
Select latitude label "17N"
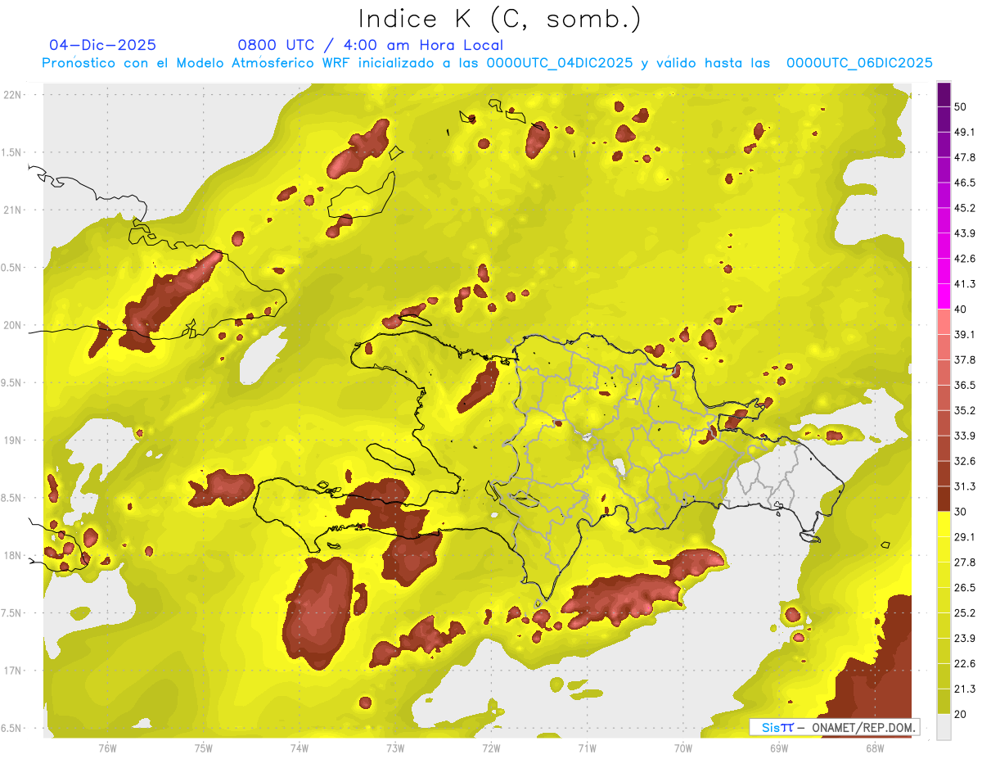13,671
